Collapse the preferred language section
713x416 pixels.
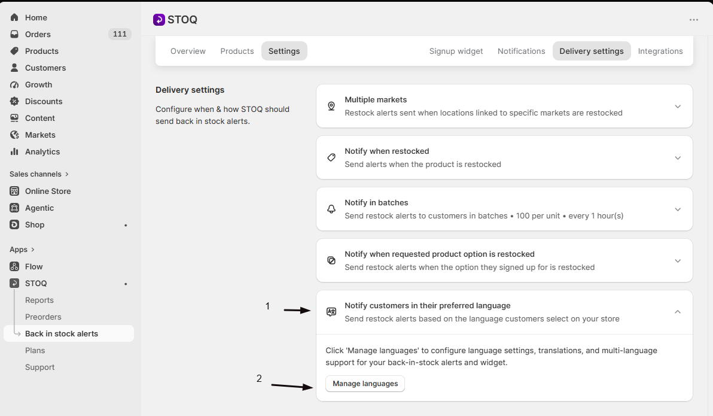pos(678,312)
